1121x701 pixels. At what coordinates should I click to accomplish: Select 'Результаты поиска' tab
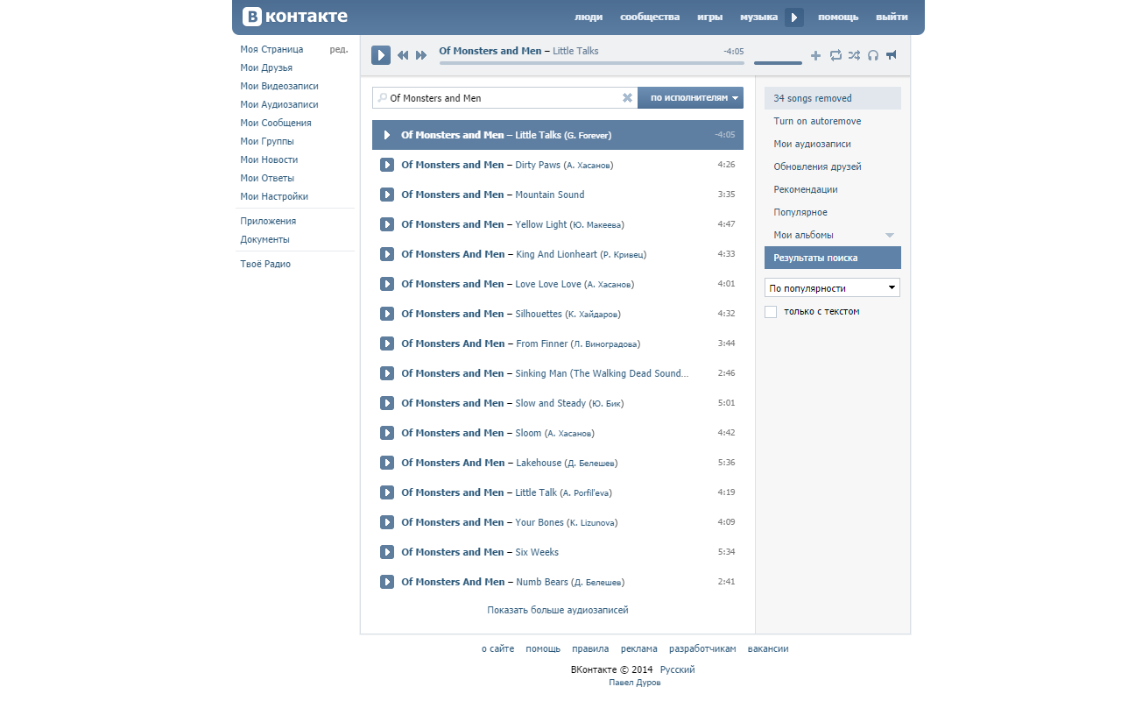coord(833,258)
